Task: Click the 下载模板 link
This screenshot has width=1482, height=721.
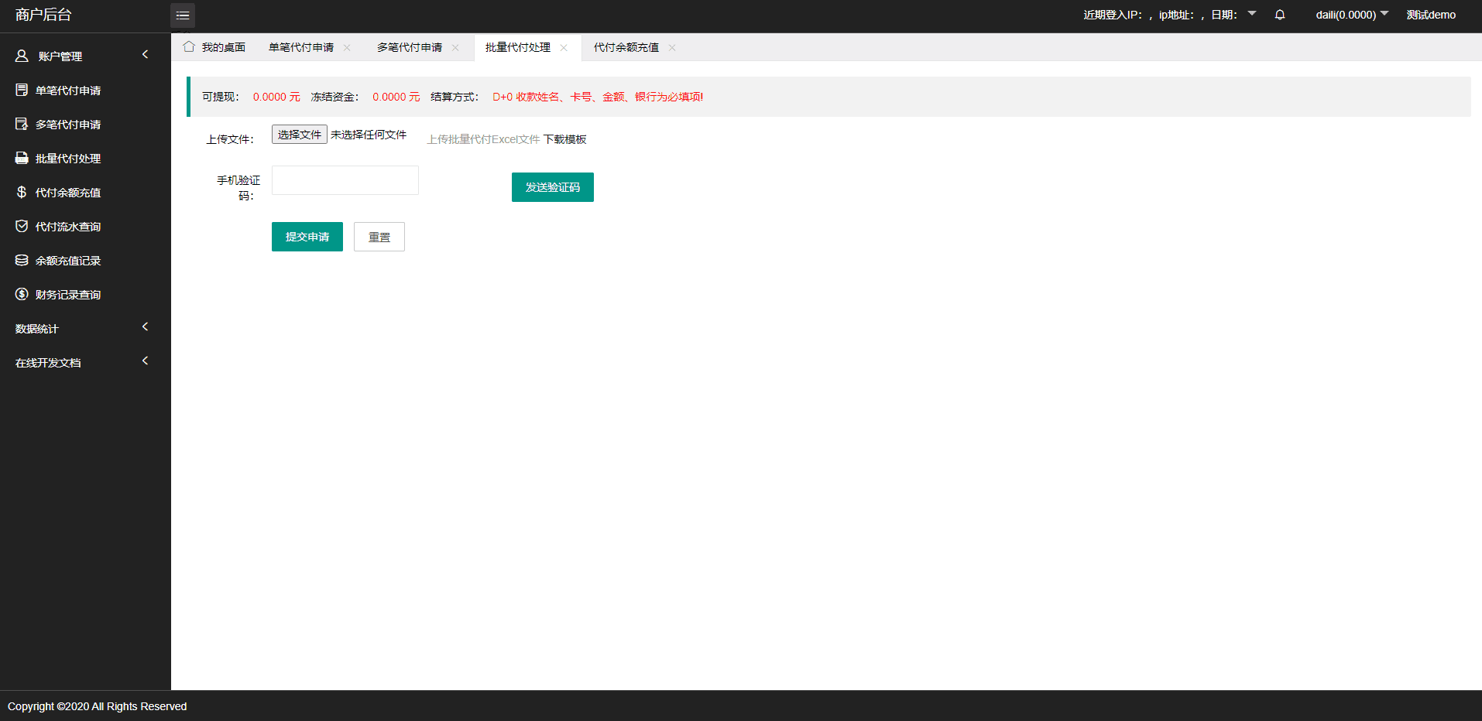Action: tap(564, 139)
